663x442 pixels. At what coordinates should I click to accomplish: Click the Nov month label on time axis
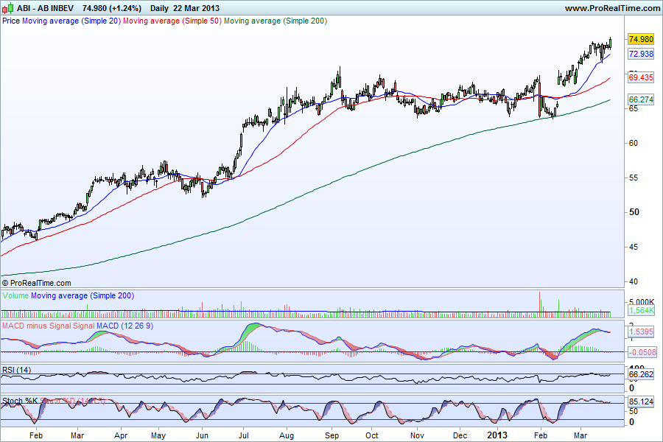click(x=418, y=435)
